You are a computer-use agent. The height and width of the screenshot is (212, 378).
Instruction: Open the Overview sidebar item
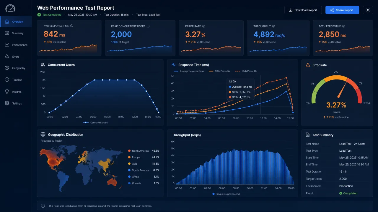click(16, 22)
